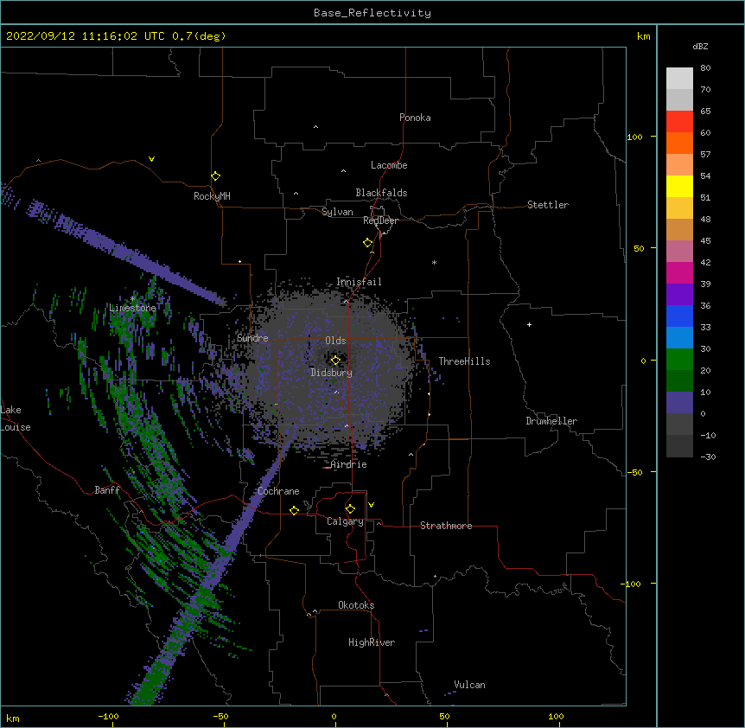Screen dimensions: 745x728
Task: Click the Innisfail city label
Action: click(359, 282)
